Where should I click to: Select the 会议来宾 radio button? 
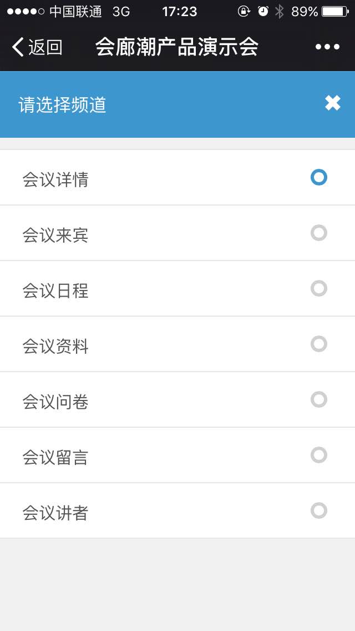pyautogui.click(x=319, y=233)
